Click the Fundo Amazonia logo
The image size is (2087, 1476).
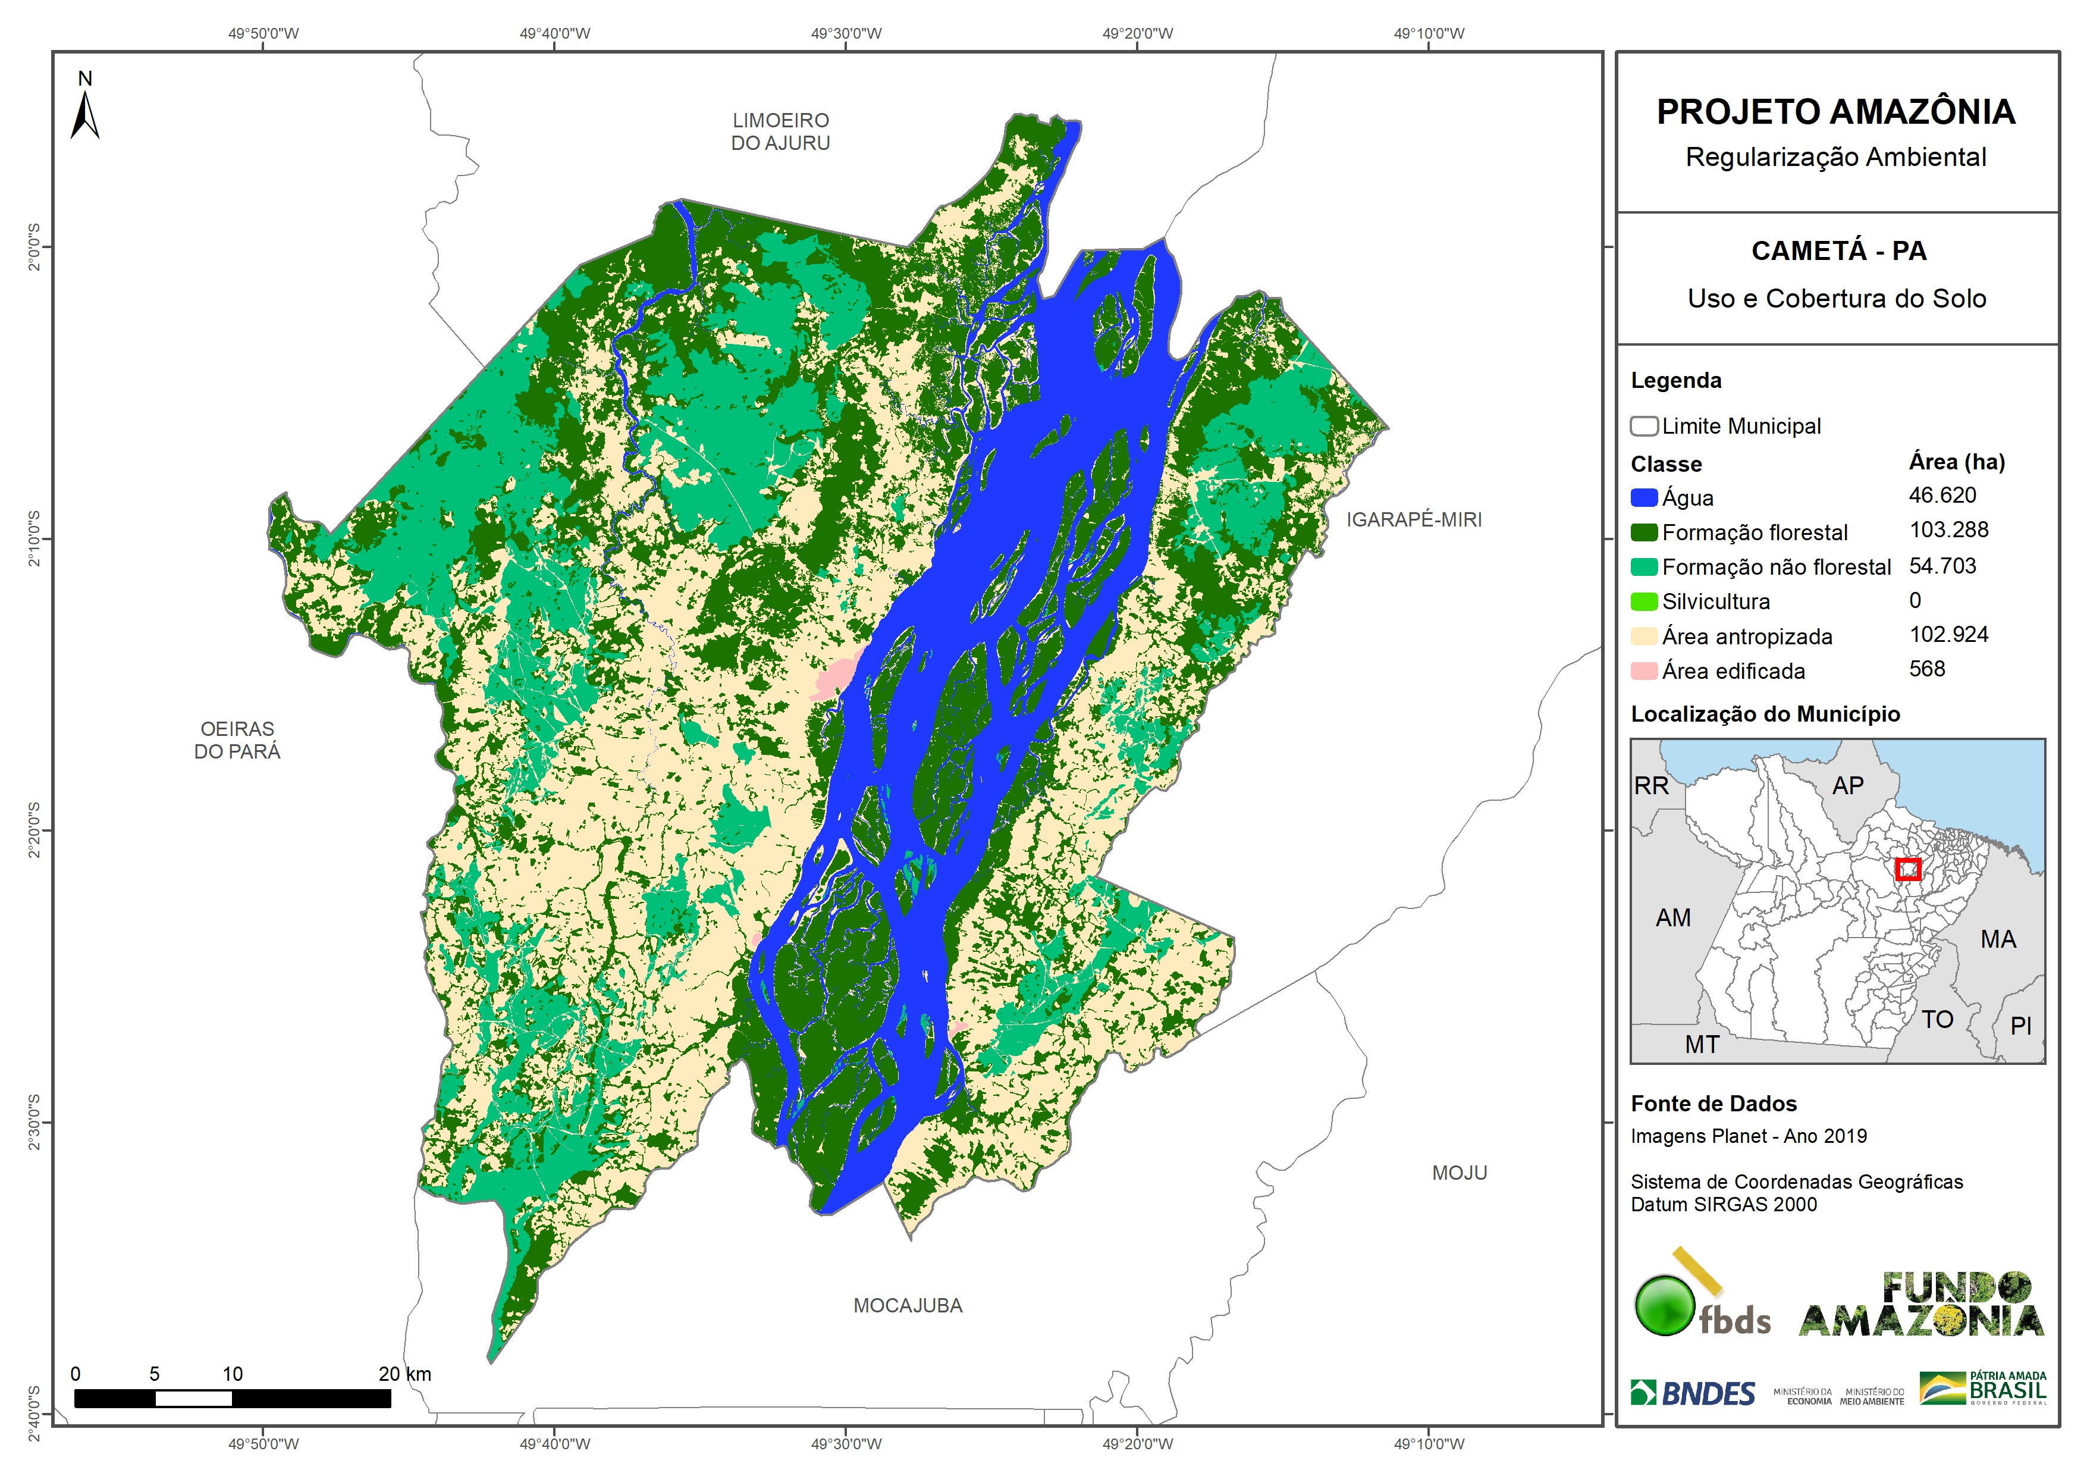(1922, 1305)
